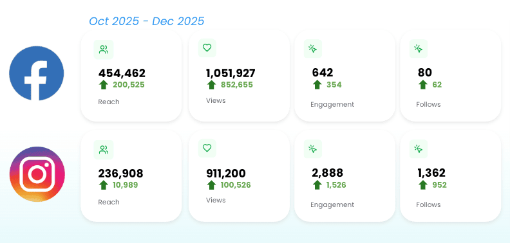
Task: Click the cursor icon in Facebook Follows card
Action: [419, 49]
